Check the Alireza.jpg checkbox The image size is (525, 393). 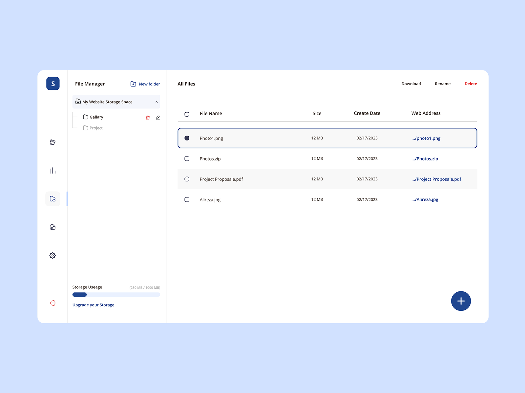pos(187,199)
